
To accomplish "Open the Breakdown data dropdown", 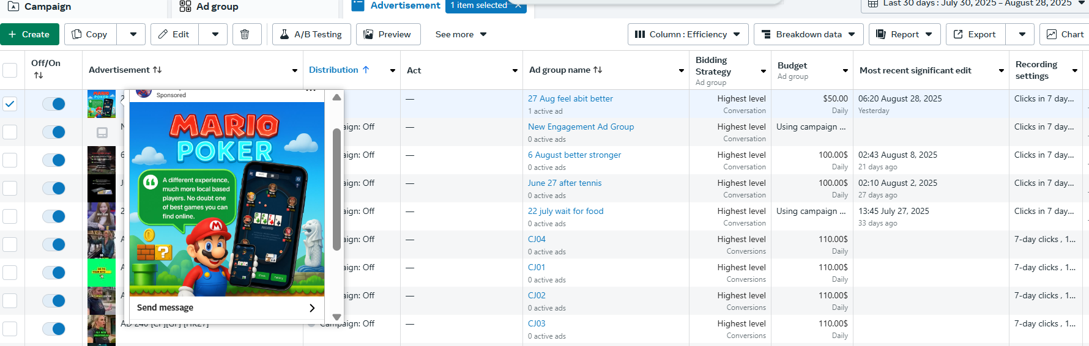I will pos(809,34).
